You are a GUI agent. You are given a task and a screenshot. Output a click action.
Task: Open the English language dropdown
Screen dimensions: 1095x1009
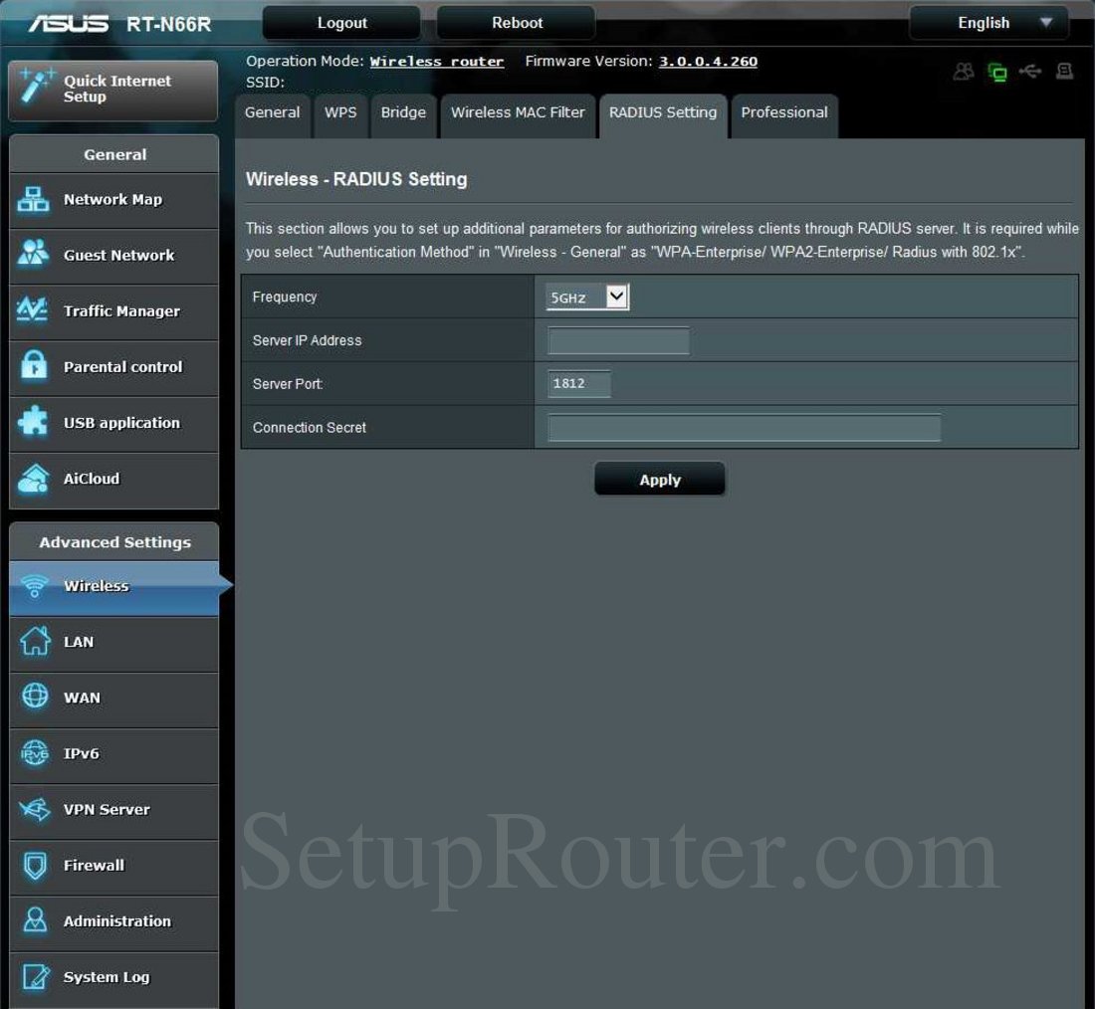pos(988,23)
